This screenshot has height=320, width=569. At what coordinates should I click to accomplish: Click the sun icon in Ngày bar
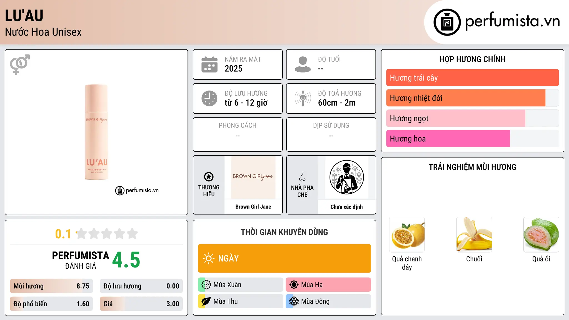click(x=208, y=258)
